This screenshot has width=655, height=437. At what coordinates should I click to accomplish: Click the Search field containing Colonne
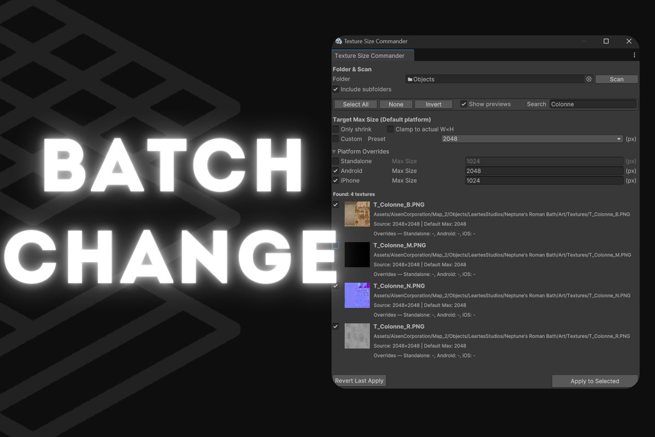[593, 104]
